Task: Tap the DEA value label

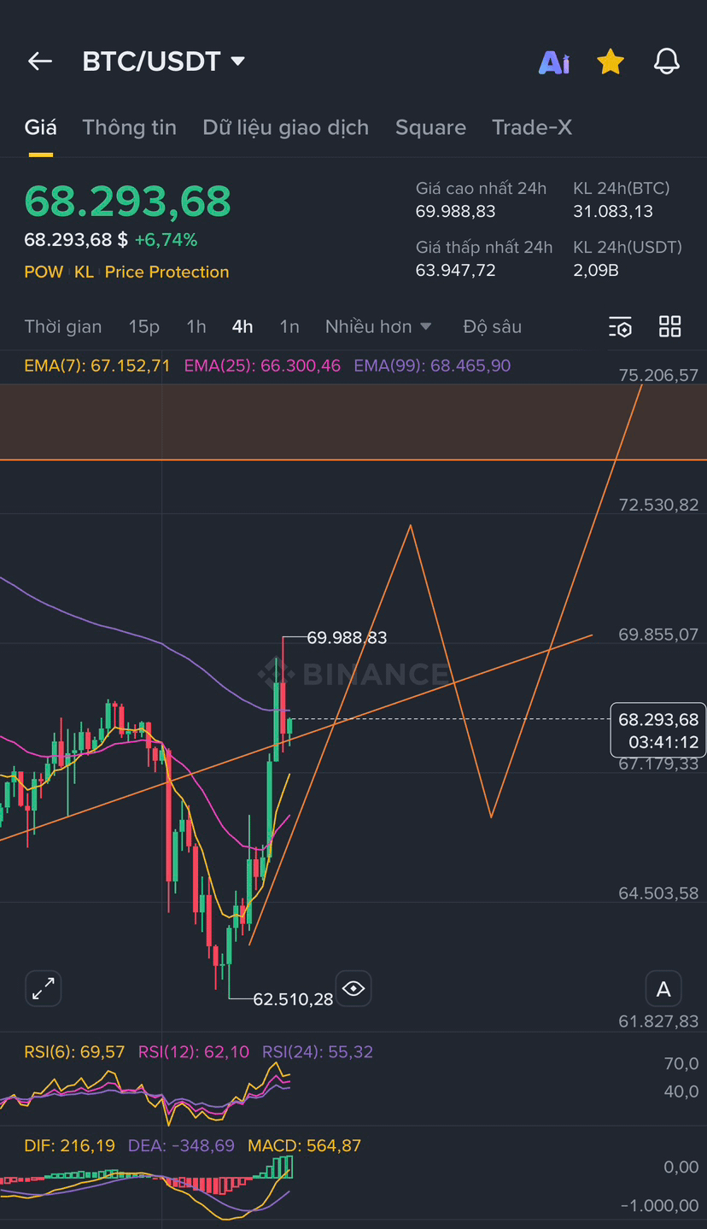Action: click(181, 1145)
